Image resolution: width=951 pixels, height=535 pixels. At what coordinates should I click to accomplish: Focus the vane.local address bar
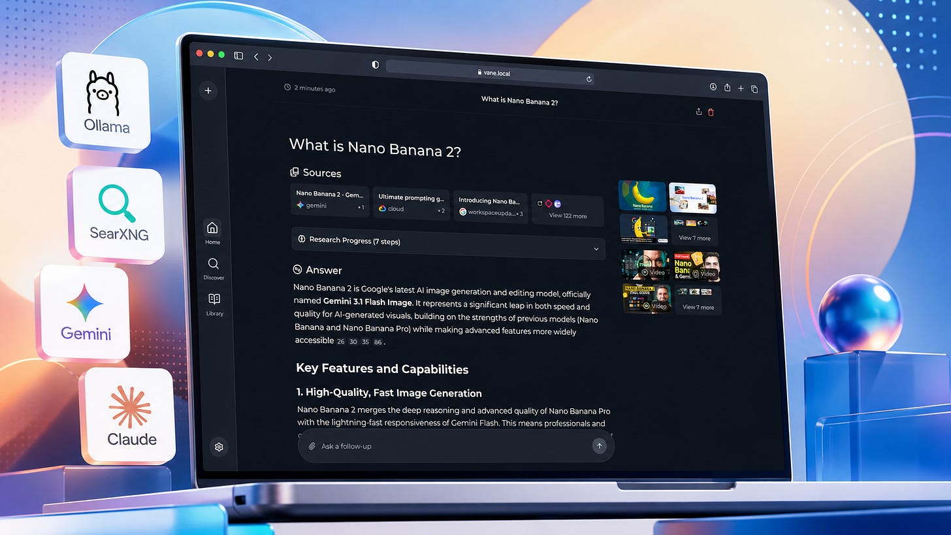[491, 73]
